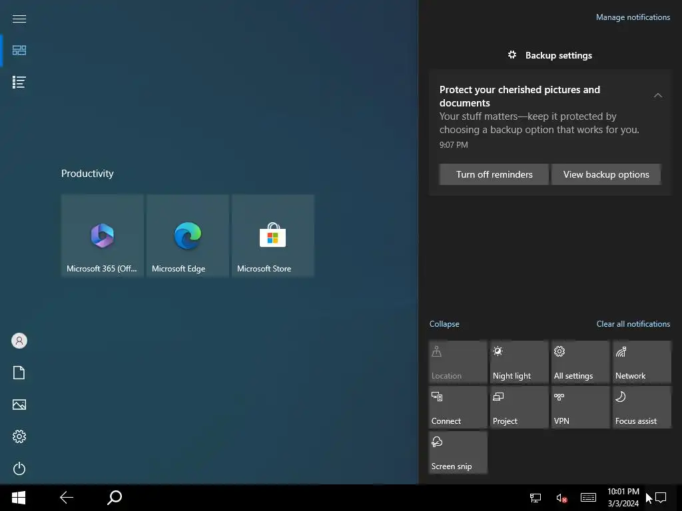
Task: Toggle the VPN quick action
Action: coord(581,407)
